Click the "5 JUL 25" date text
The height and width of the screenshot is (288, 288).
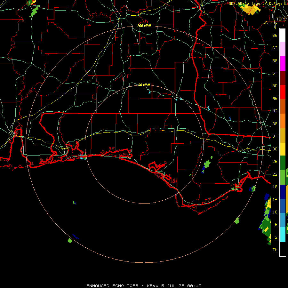173,286
